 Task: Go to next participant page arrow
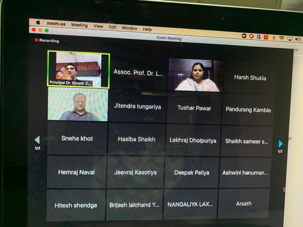[x=281, y=144]
